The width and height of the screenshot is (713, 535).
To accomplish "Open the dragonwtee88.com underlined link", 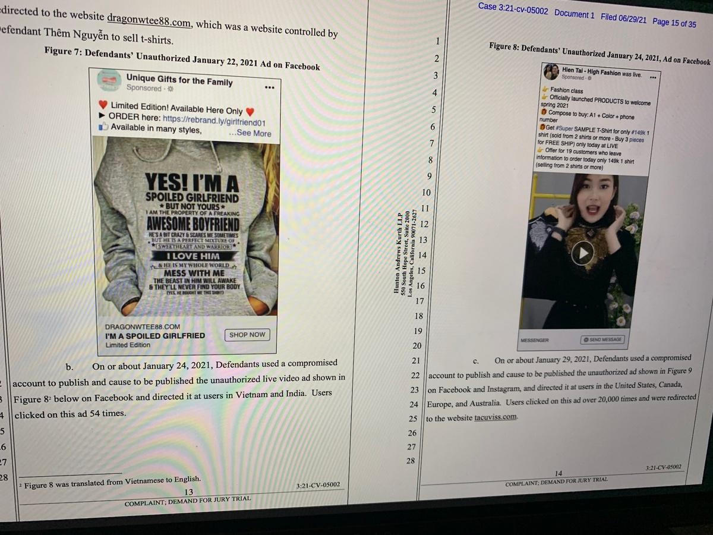I will pyautogui.click(x=149, y=23).
